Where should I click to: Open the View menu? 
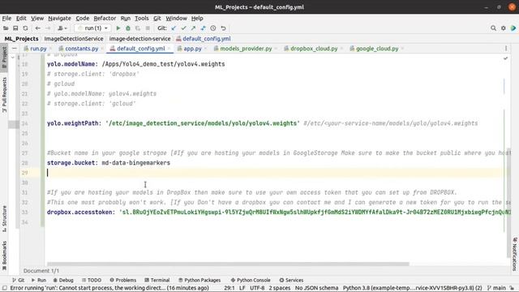tap(37, 18)
